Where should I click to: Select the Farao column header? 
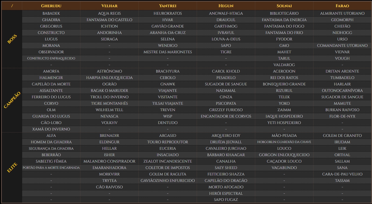coord(342,6)
